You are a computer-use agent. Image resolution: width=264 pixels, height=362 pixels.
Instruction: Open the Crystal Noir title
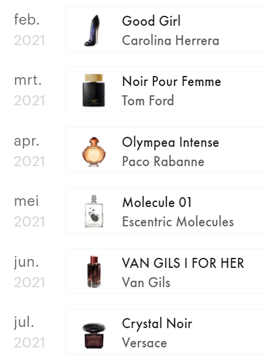pos(157,323)
